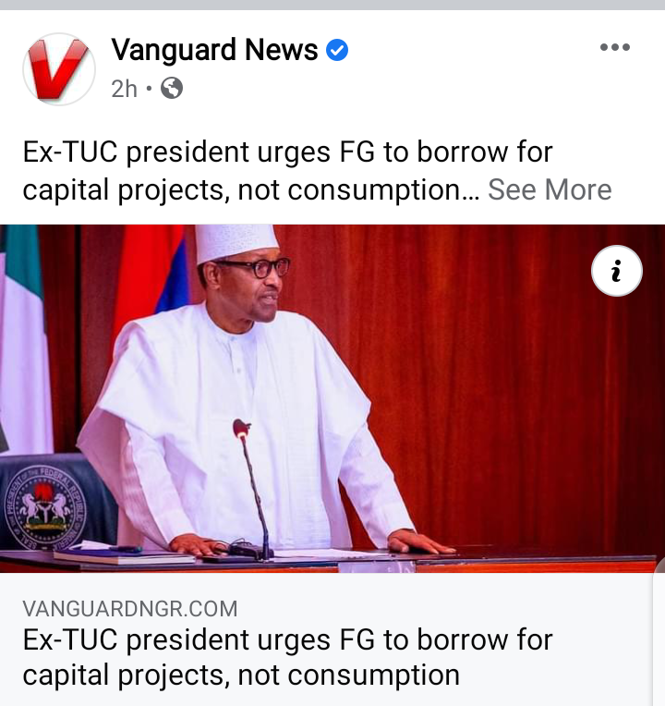
Task: Open the VANGUARDNGR.COM source domain label
Action: pyautogui.click(x=130, y=609)
